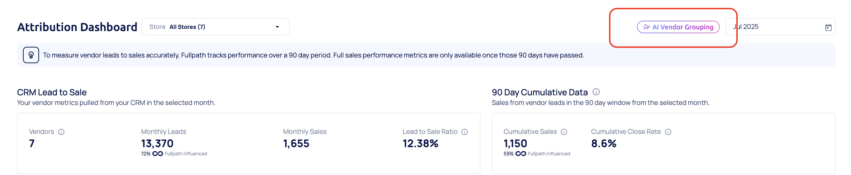Click the 8.6% Cumulative Close Rate value
The width and height of the screenshot is (851, 175).
604,144
